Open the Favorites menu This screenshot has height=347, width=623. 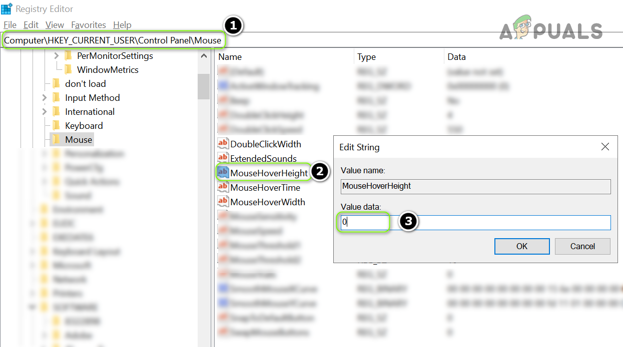(89, 25)
